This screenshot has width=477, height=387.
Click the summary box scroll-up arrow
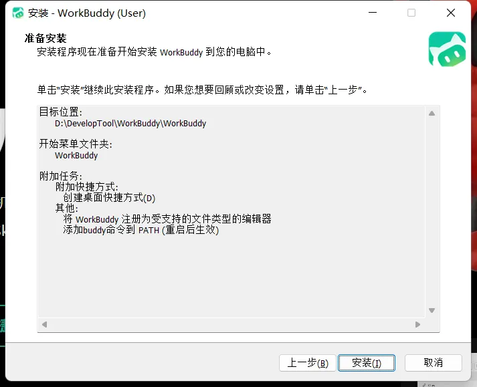432,114
